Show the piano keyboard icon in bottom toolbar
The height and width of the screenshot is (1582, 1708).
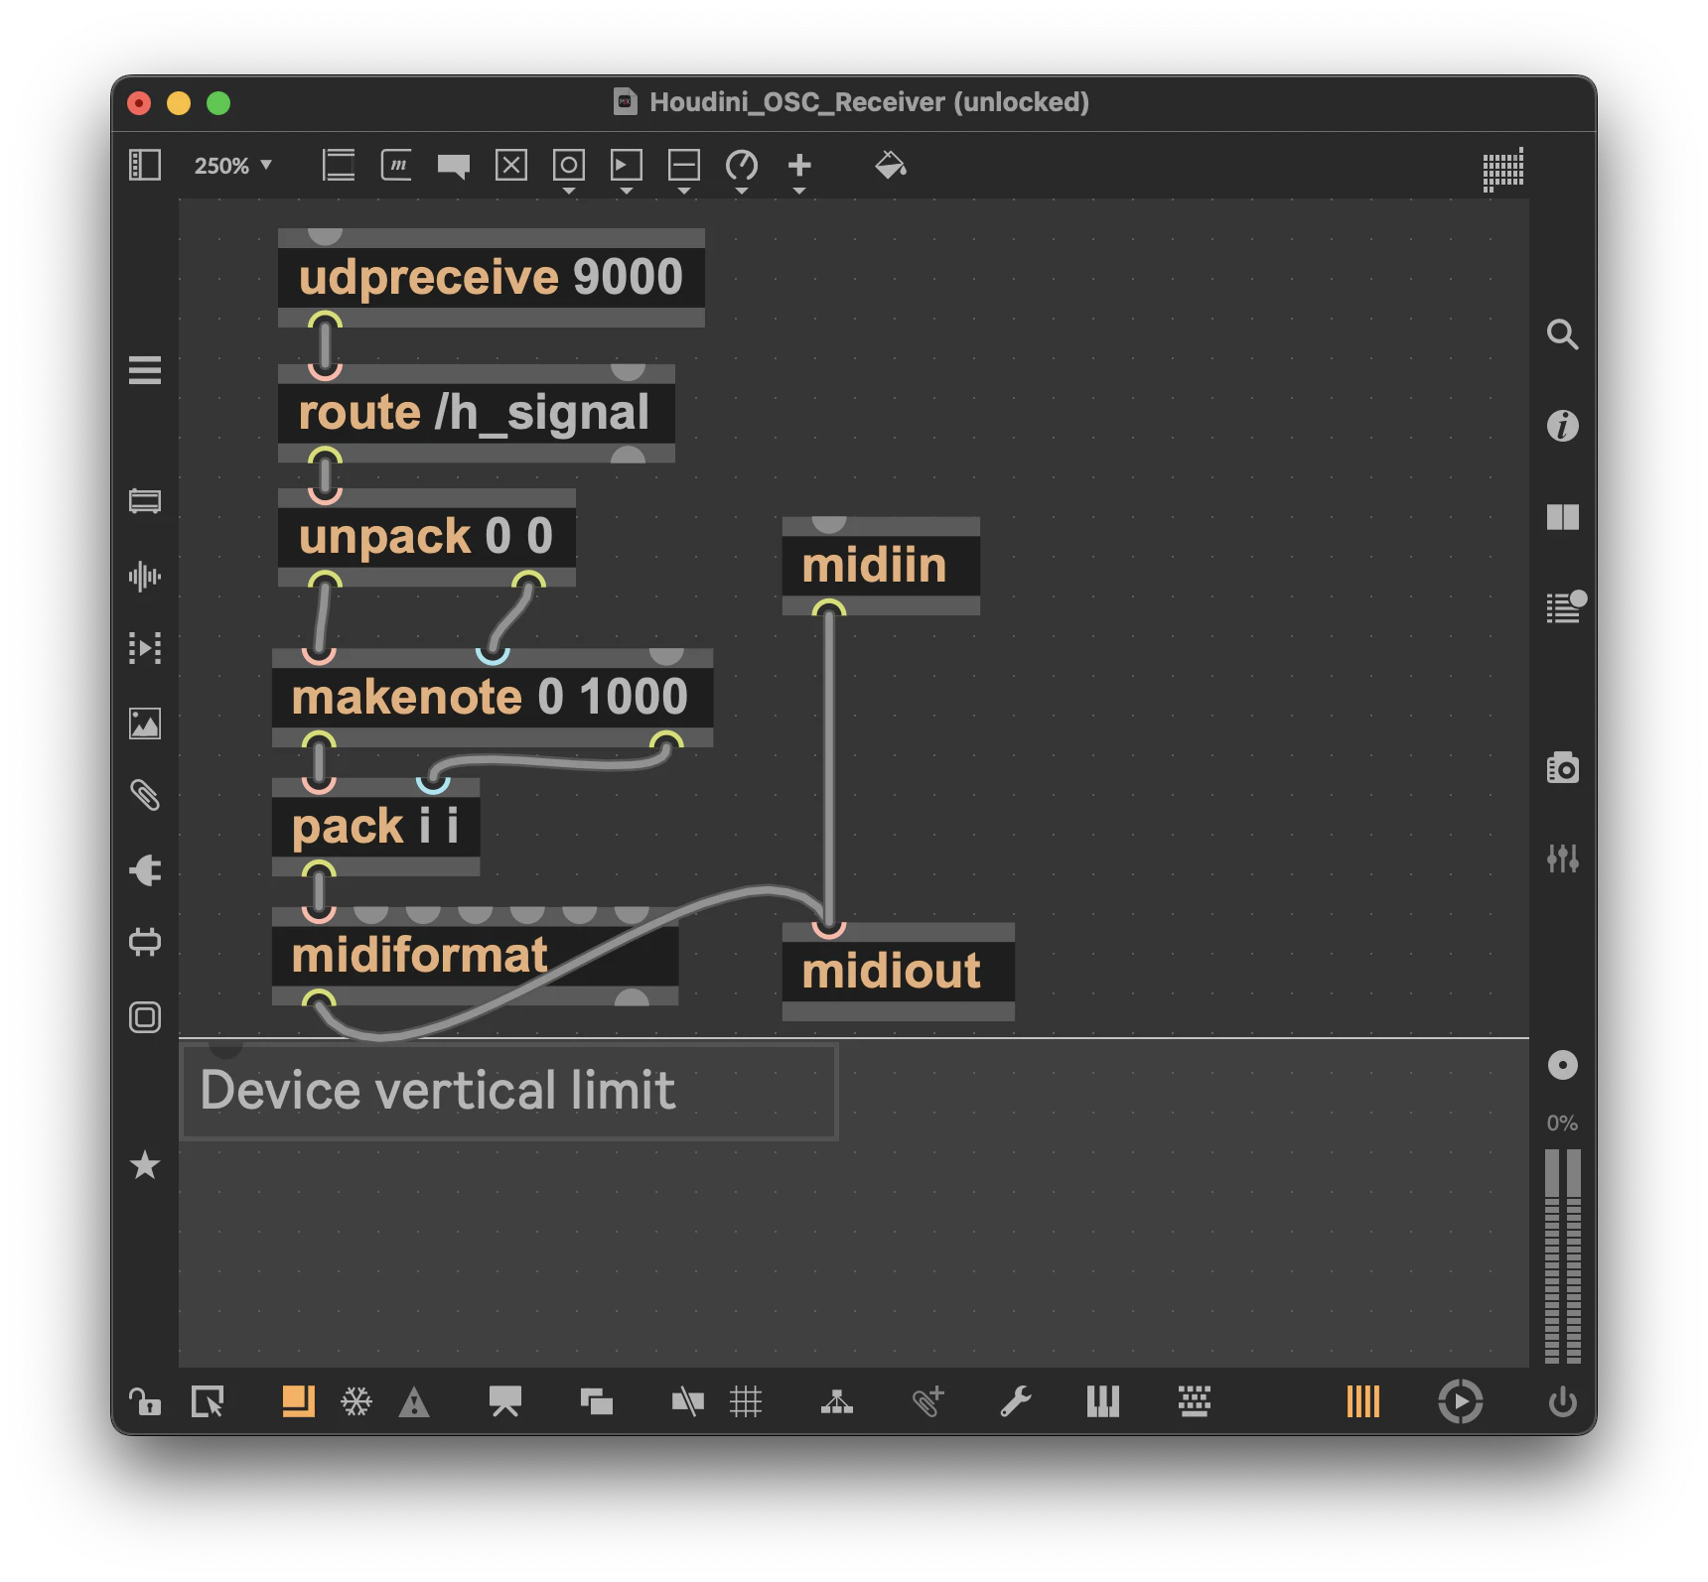pos(1103,1401)
